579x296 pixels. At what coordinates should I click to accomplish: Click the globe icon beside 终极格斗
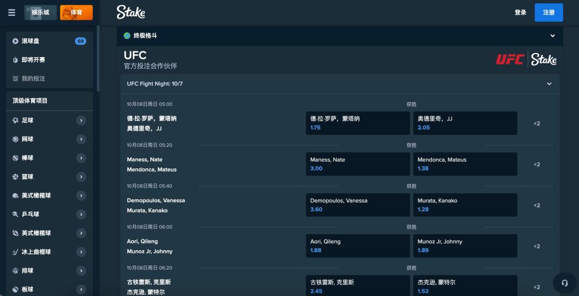(127, 36)
